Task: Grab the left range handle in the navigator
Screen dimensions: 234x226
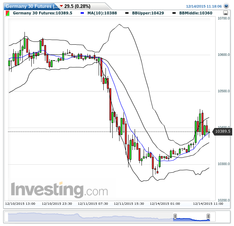Action: point(175,216)
